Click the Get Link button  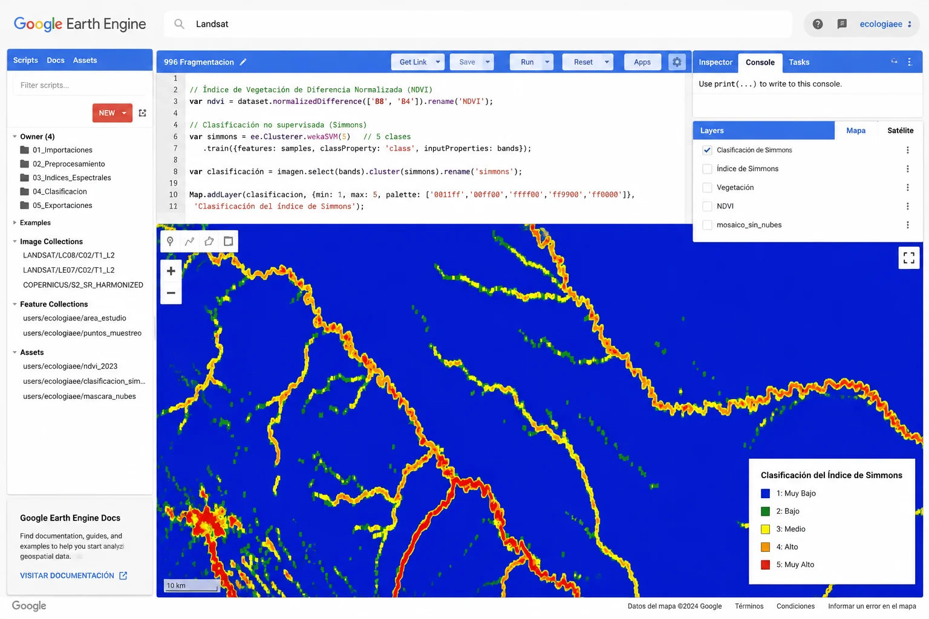412,62
